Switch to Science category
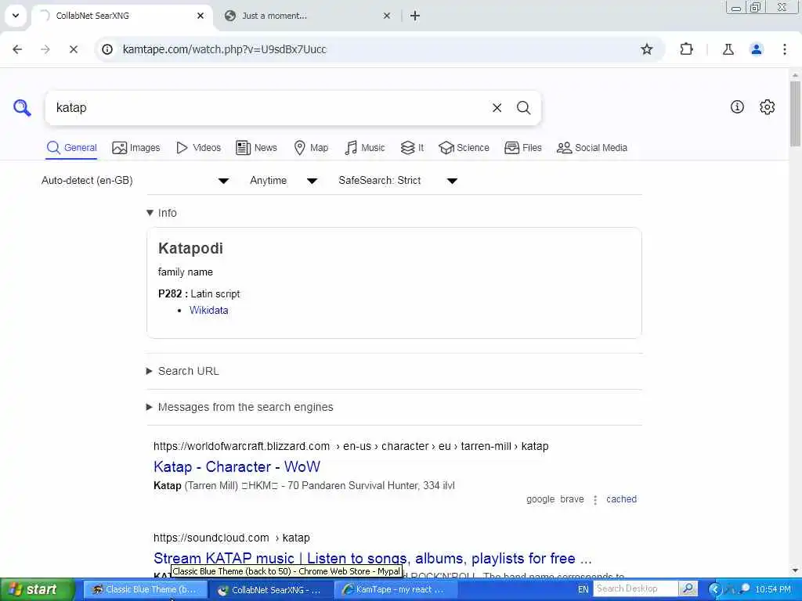Screen dimensions: 802x601 pos(464,148)
